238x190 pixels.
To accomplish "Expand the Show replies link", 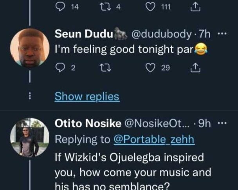I will tap(87, 96).
